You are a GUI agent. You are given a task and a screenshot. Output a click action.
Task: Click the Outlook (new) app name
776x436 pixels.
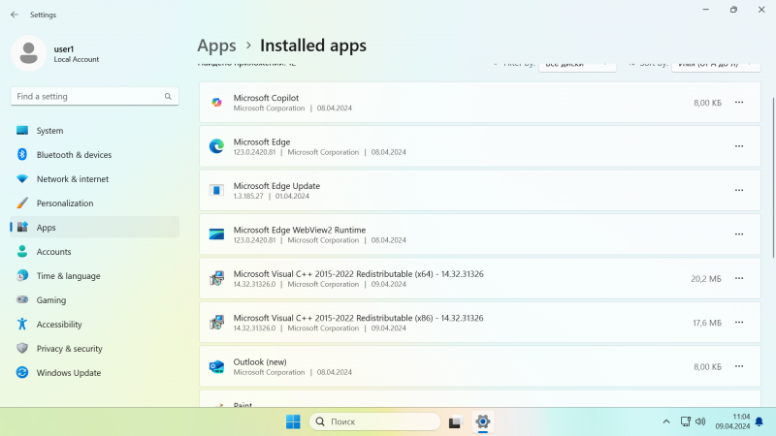[x=260, y=361]
